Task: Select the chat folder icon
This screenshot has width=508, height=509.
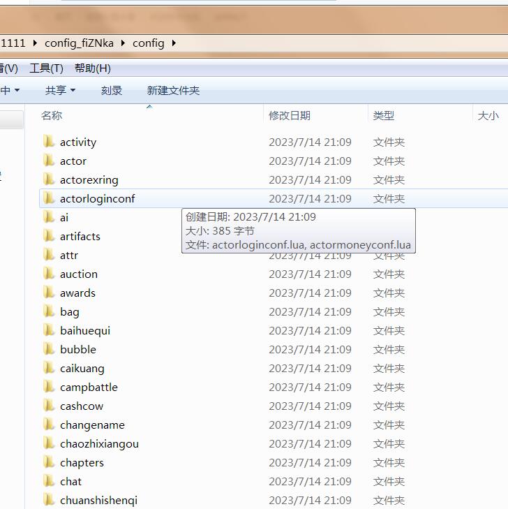Action: (49, 481)
